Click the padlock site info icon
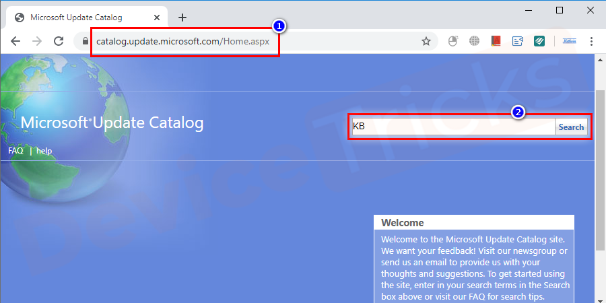 click(86, 41)
